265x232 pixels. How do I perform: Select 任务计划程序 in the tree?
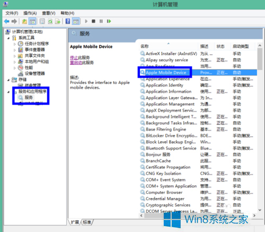37,44
